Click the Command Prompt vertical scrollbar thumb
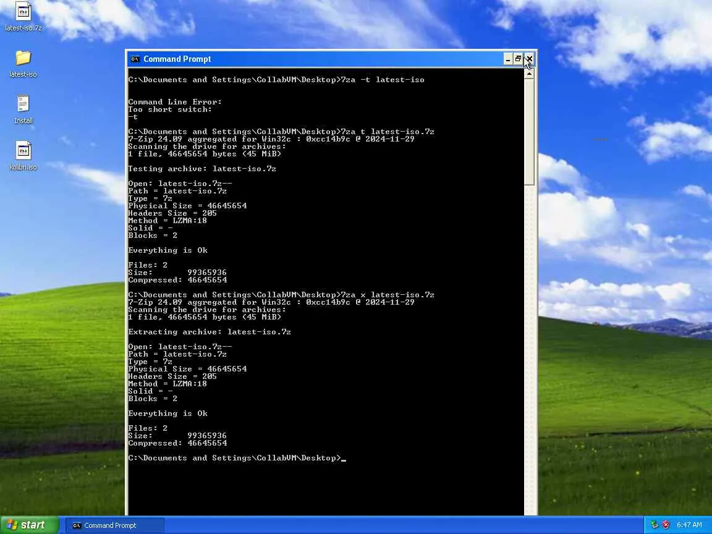 529,132
